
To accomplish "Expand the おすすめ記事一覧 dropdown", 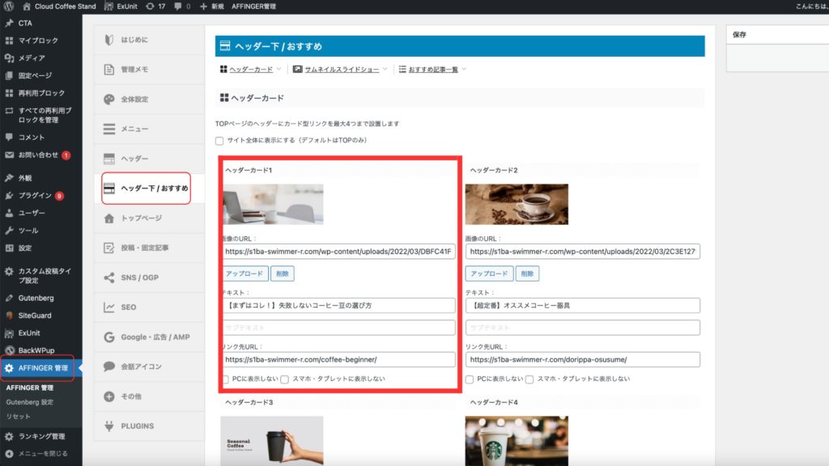I will (x=432, y=70).
